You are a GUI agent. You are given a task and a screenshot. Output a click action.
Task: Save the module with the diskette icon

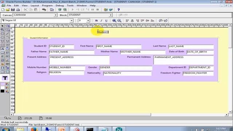click(13, 10)
